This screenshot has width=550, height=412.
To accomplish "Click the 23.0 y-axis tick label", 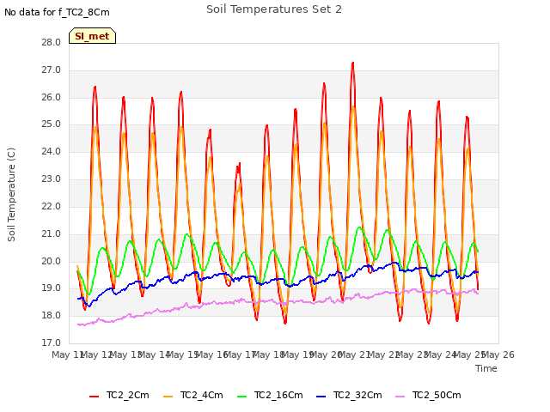I will [52, 179].
